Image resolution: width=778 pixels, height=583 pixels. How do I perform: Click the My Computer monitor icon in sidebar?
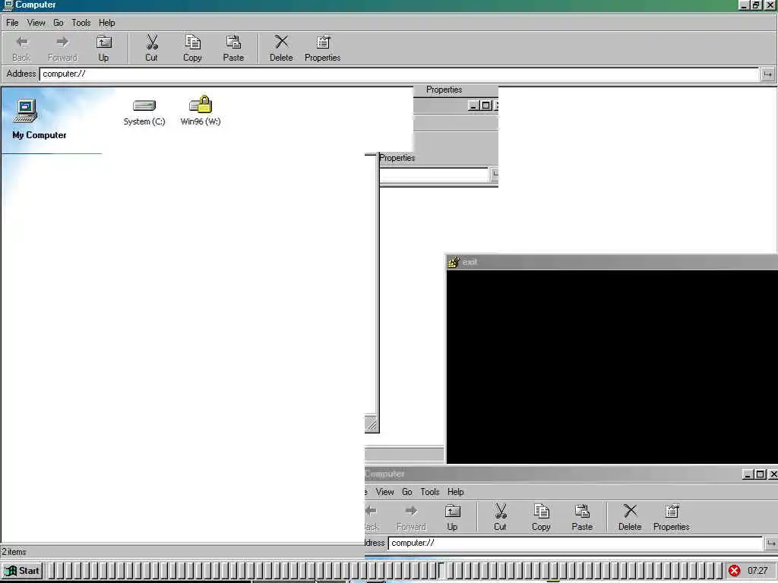pos(26,111)
